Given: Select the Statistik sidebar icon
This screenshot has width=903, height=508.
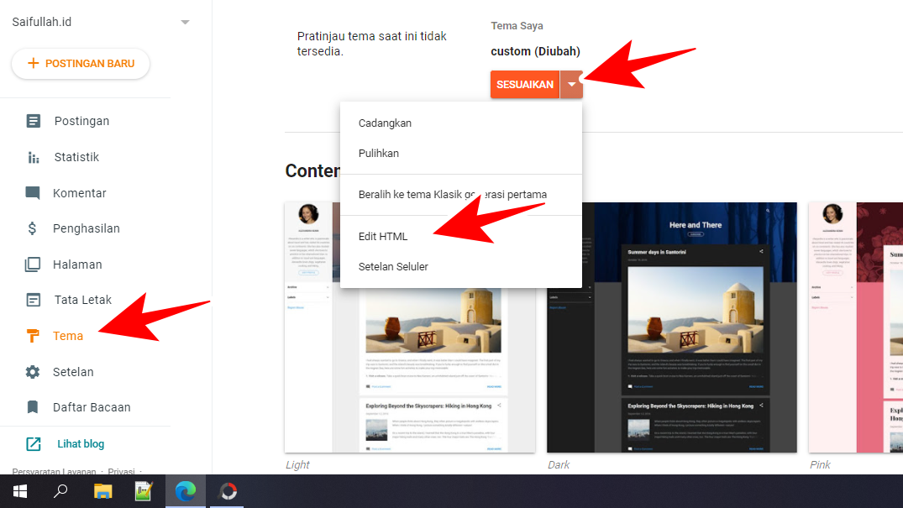Looking at the screenshot, I should point(32,156).
